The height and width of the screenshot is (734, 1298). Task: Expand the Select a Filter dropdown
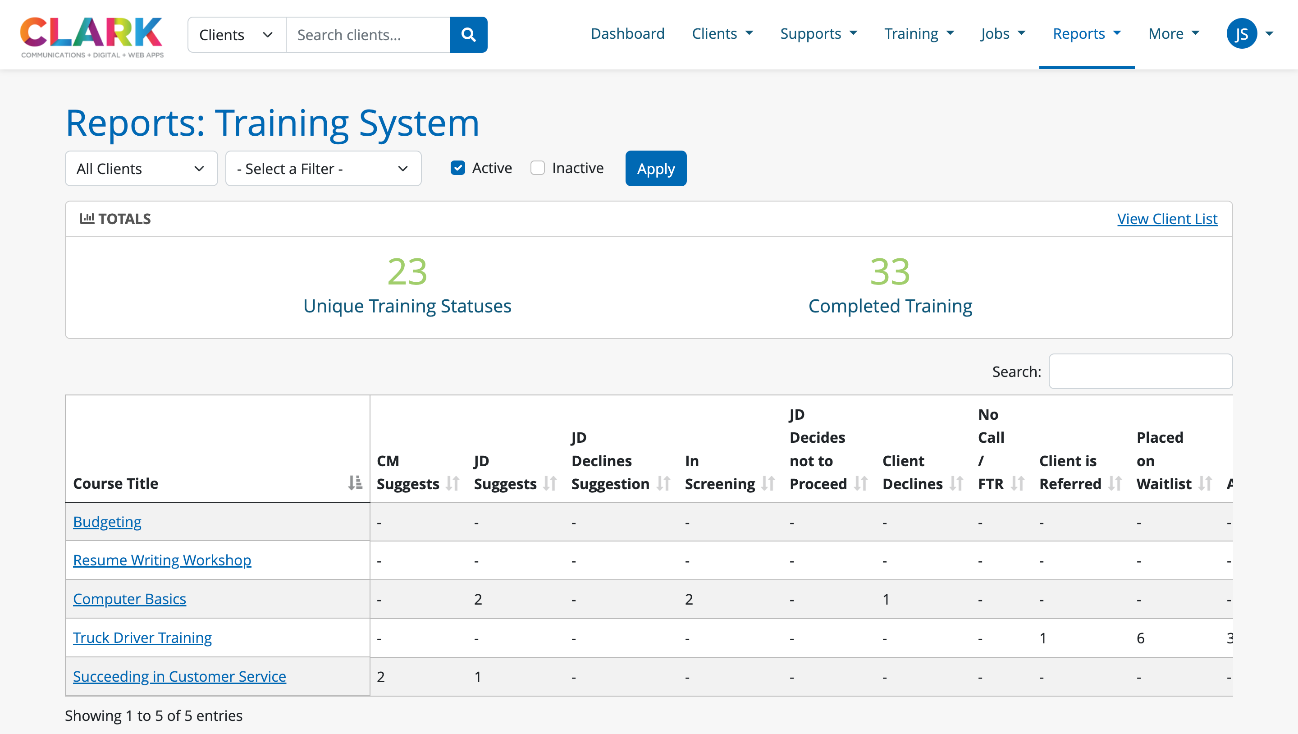(323, 168)
